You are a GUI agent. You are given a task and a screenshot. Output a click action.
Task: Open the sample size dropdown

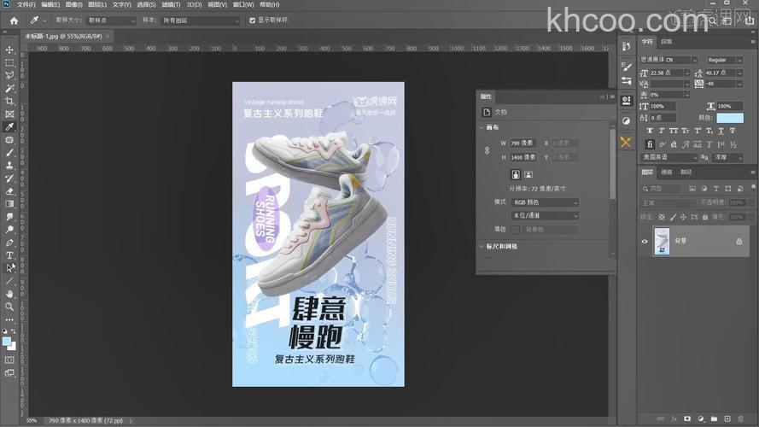111,20
